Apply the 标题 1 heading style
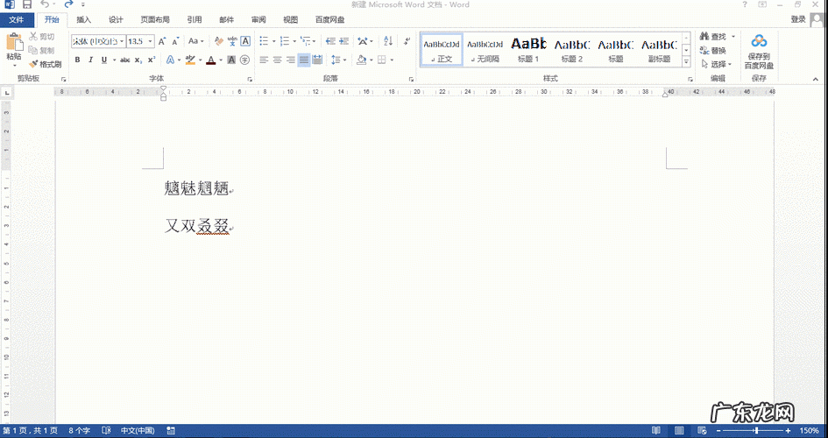 (x=528, y=48)
